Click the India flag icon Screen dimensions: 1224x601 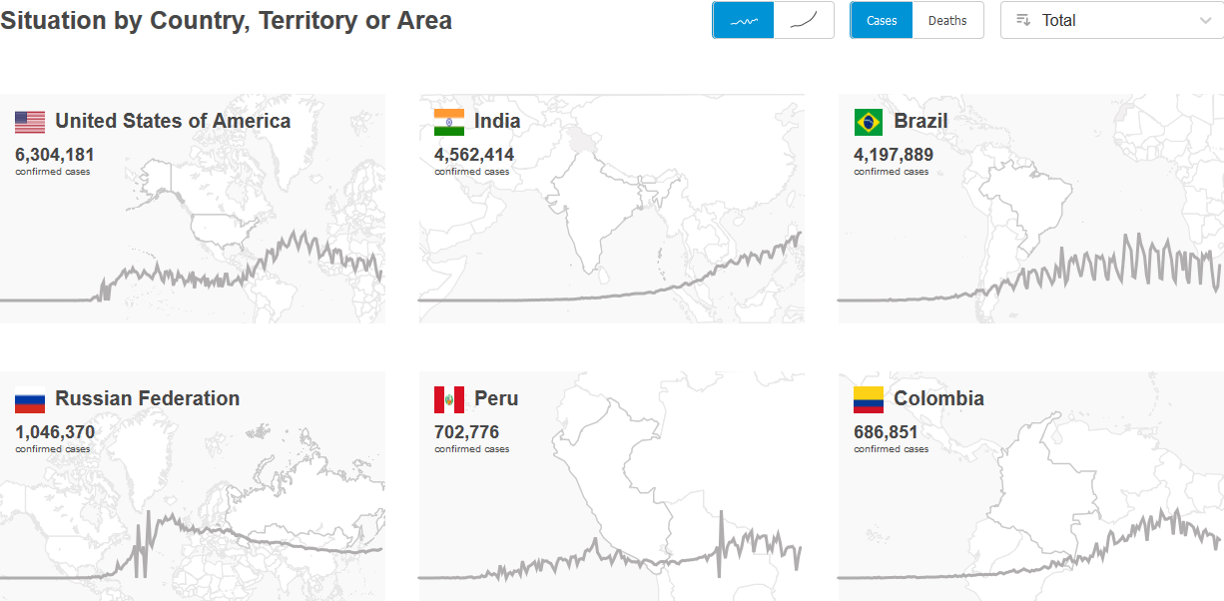[x=449, y=122]
